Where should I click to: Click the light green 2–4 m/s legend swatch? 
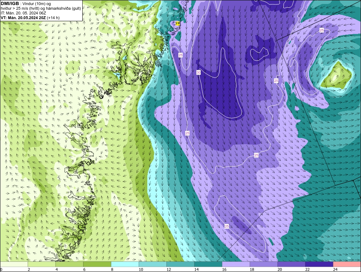coord(42,264)
